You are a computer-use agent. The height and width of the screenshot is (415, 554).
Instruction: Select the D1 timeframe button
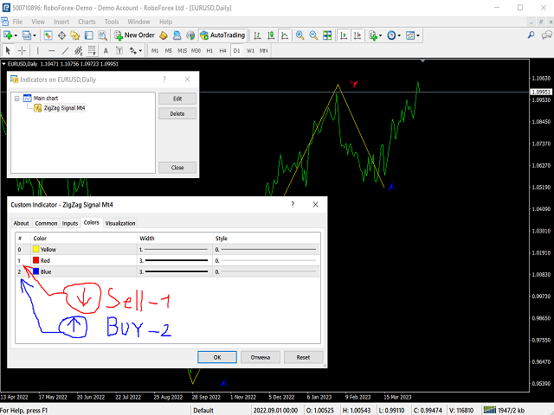click(236, 51)
